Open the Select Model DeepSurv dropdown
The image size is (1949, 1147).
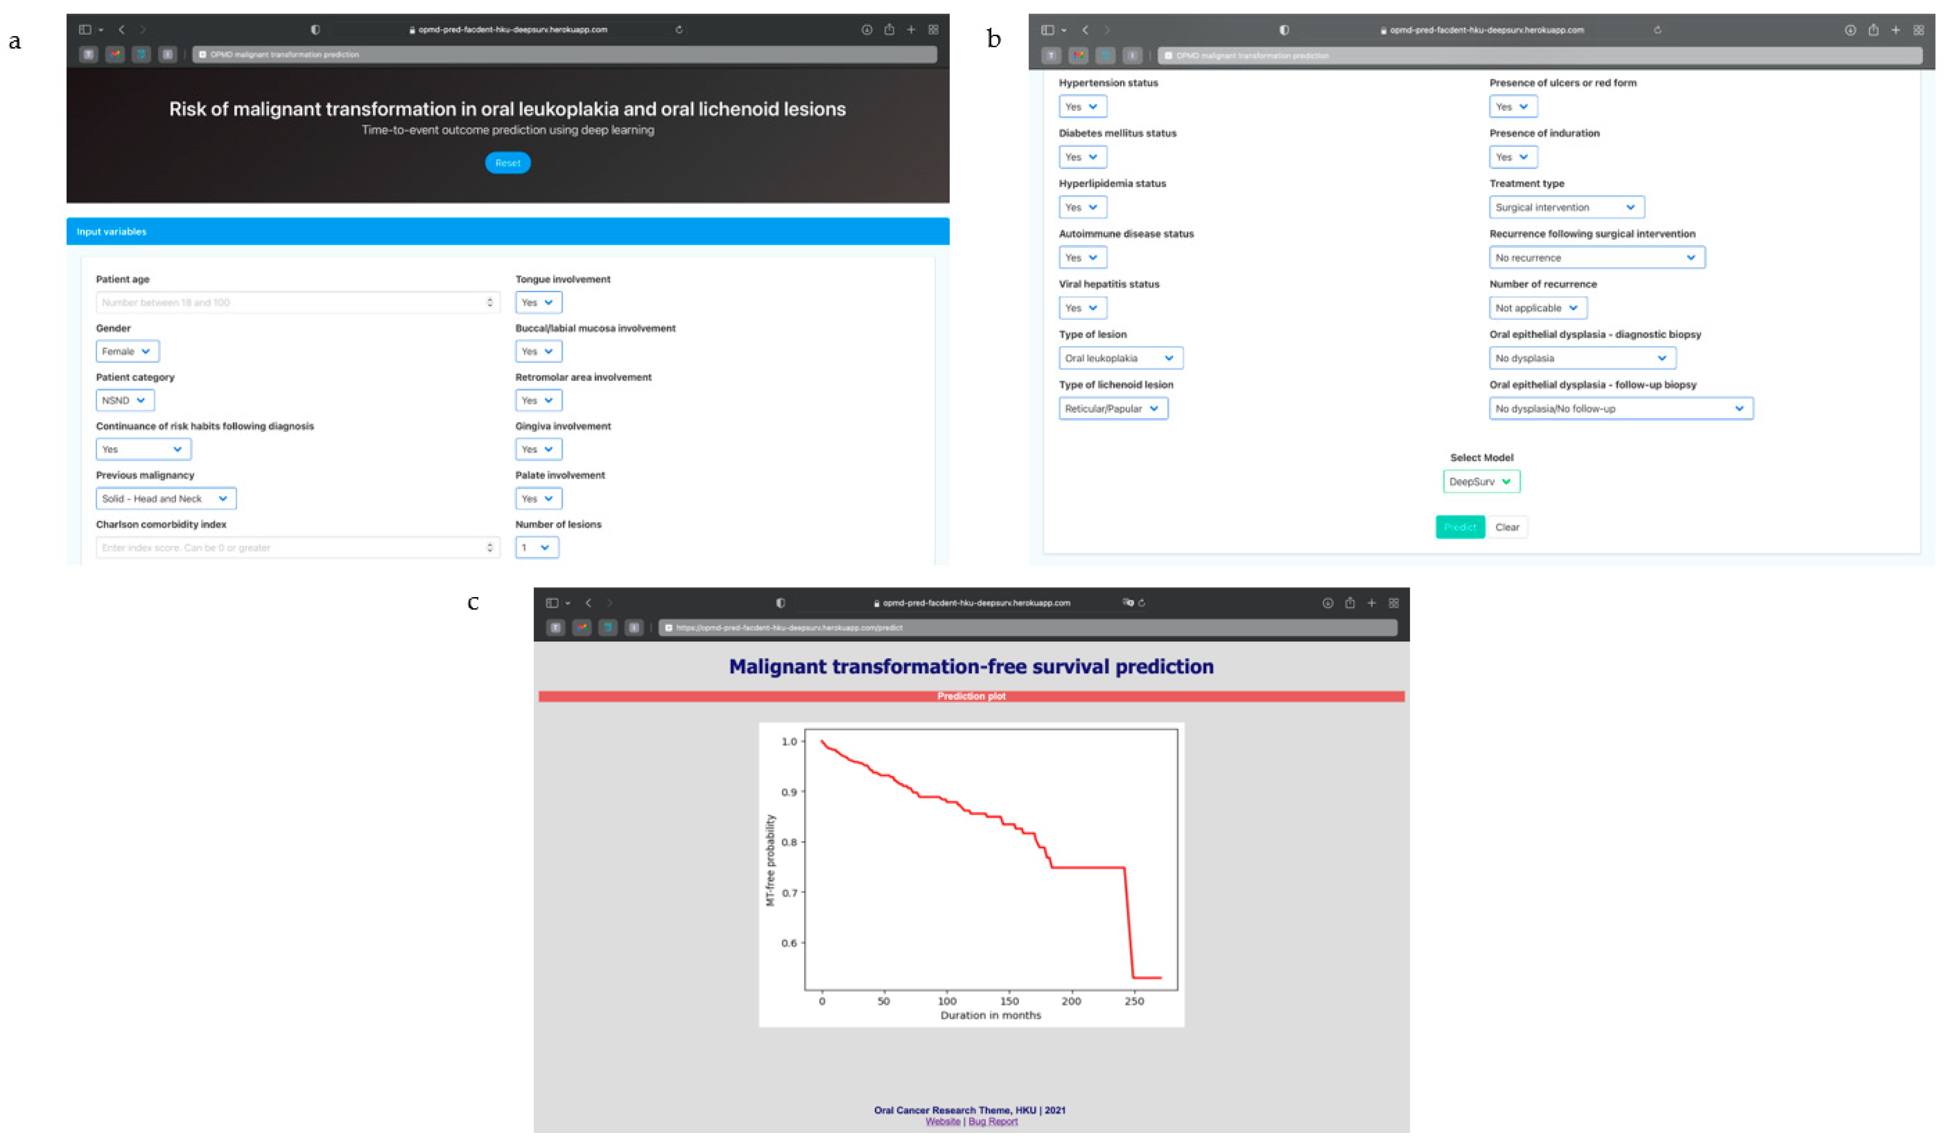[x=1481, y=482]
